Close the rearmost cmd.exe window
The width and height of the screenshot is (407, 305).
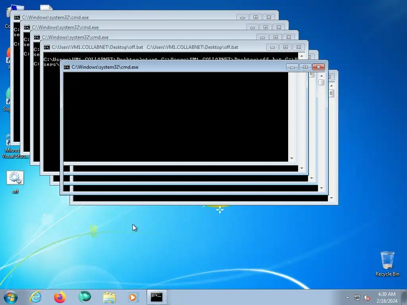[x=269, y=17]
